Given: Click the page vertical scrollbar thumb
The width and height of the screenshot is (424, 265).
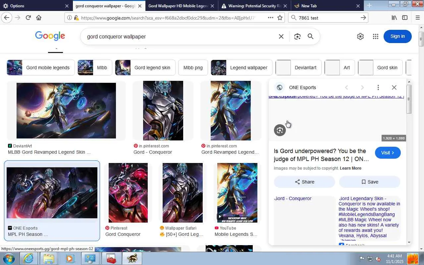Looking at the screenshot, I should (421, 39).
